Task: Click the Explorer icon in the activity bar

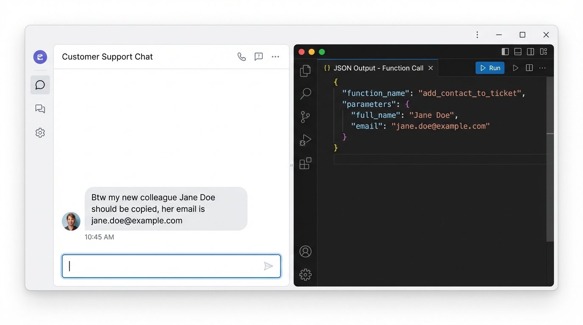Action: click(x=305, y=71)
